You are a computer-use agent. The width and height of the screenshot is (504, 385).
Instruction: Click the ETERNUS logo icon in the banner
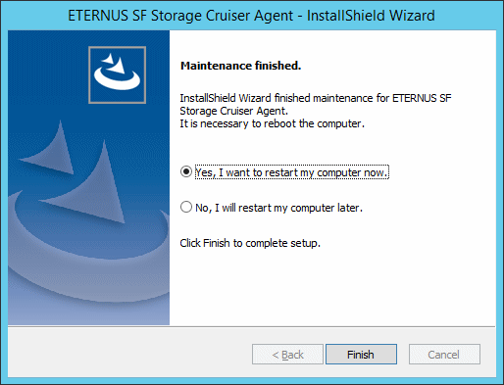click(117, 74)
